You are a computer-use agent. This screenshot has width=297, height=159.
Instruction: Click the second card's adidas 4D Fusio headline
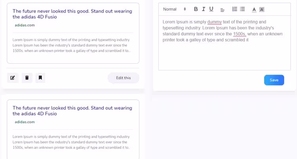(72, 111)
